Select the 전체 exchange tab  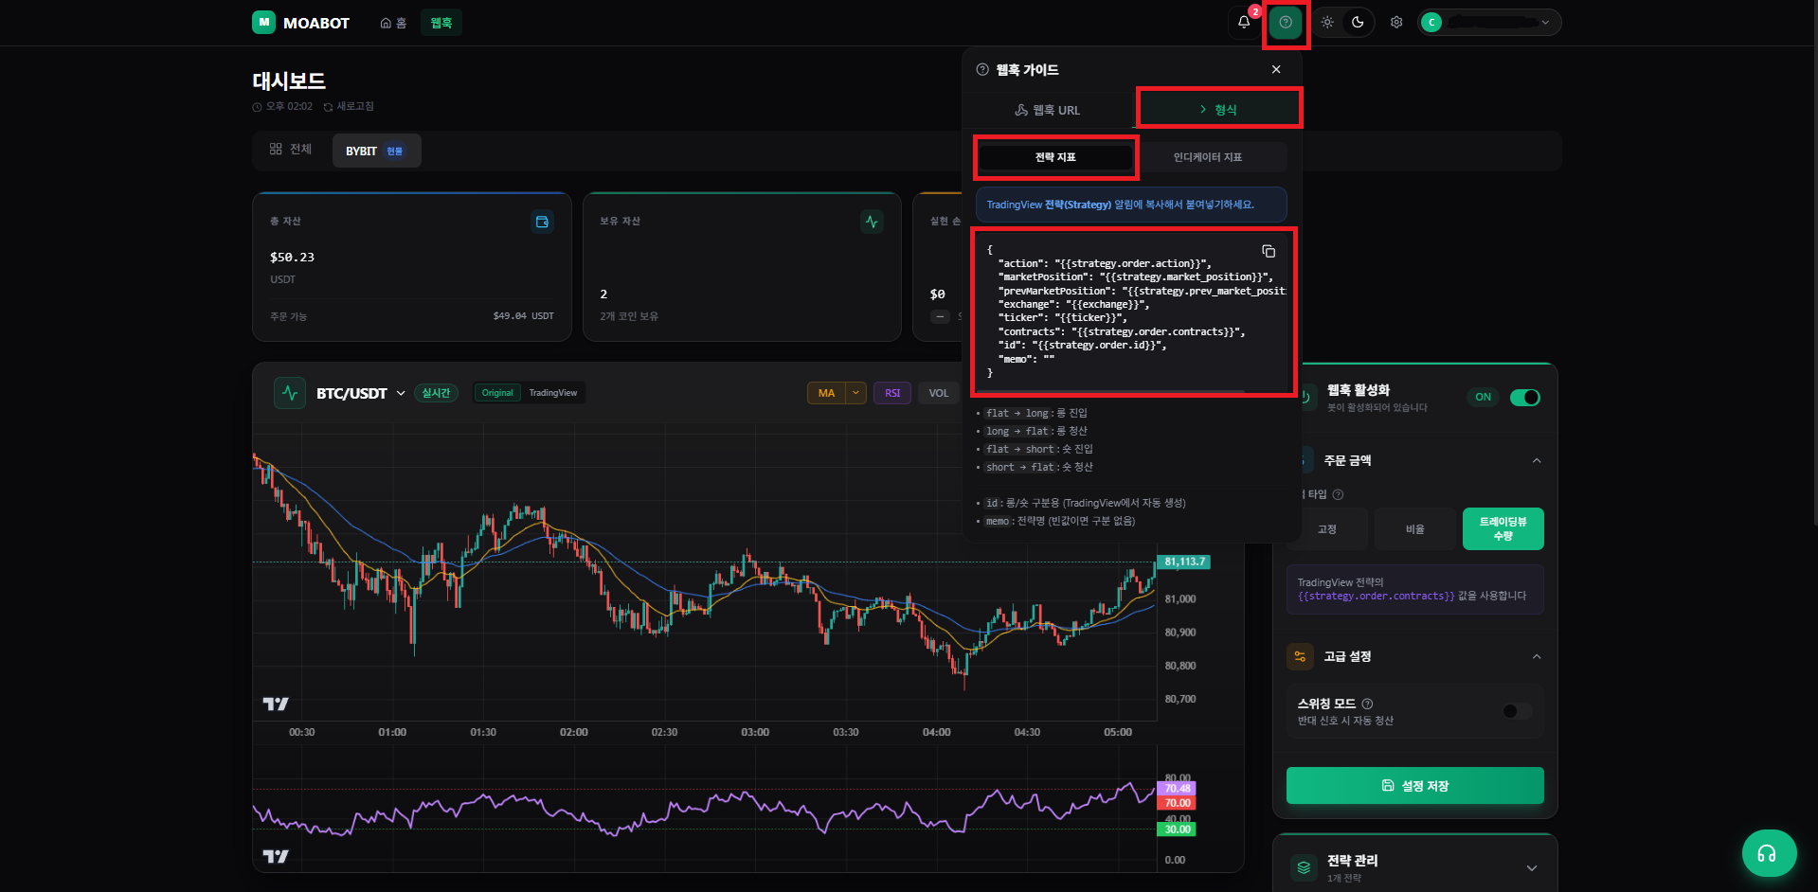(291, 150)
